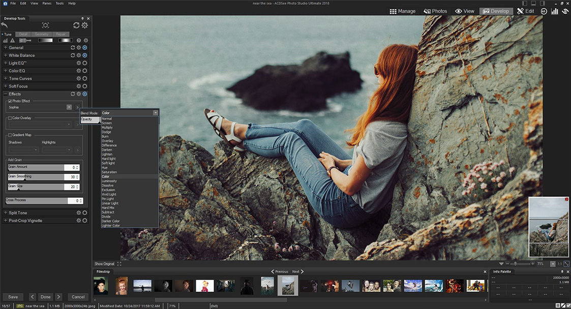The width and height of the screenshot is (571, 309).
Task: Click the Done button
Action: (x=45, y=296)
